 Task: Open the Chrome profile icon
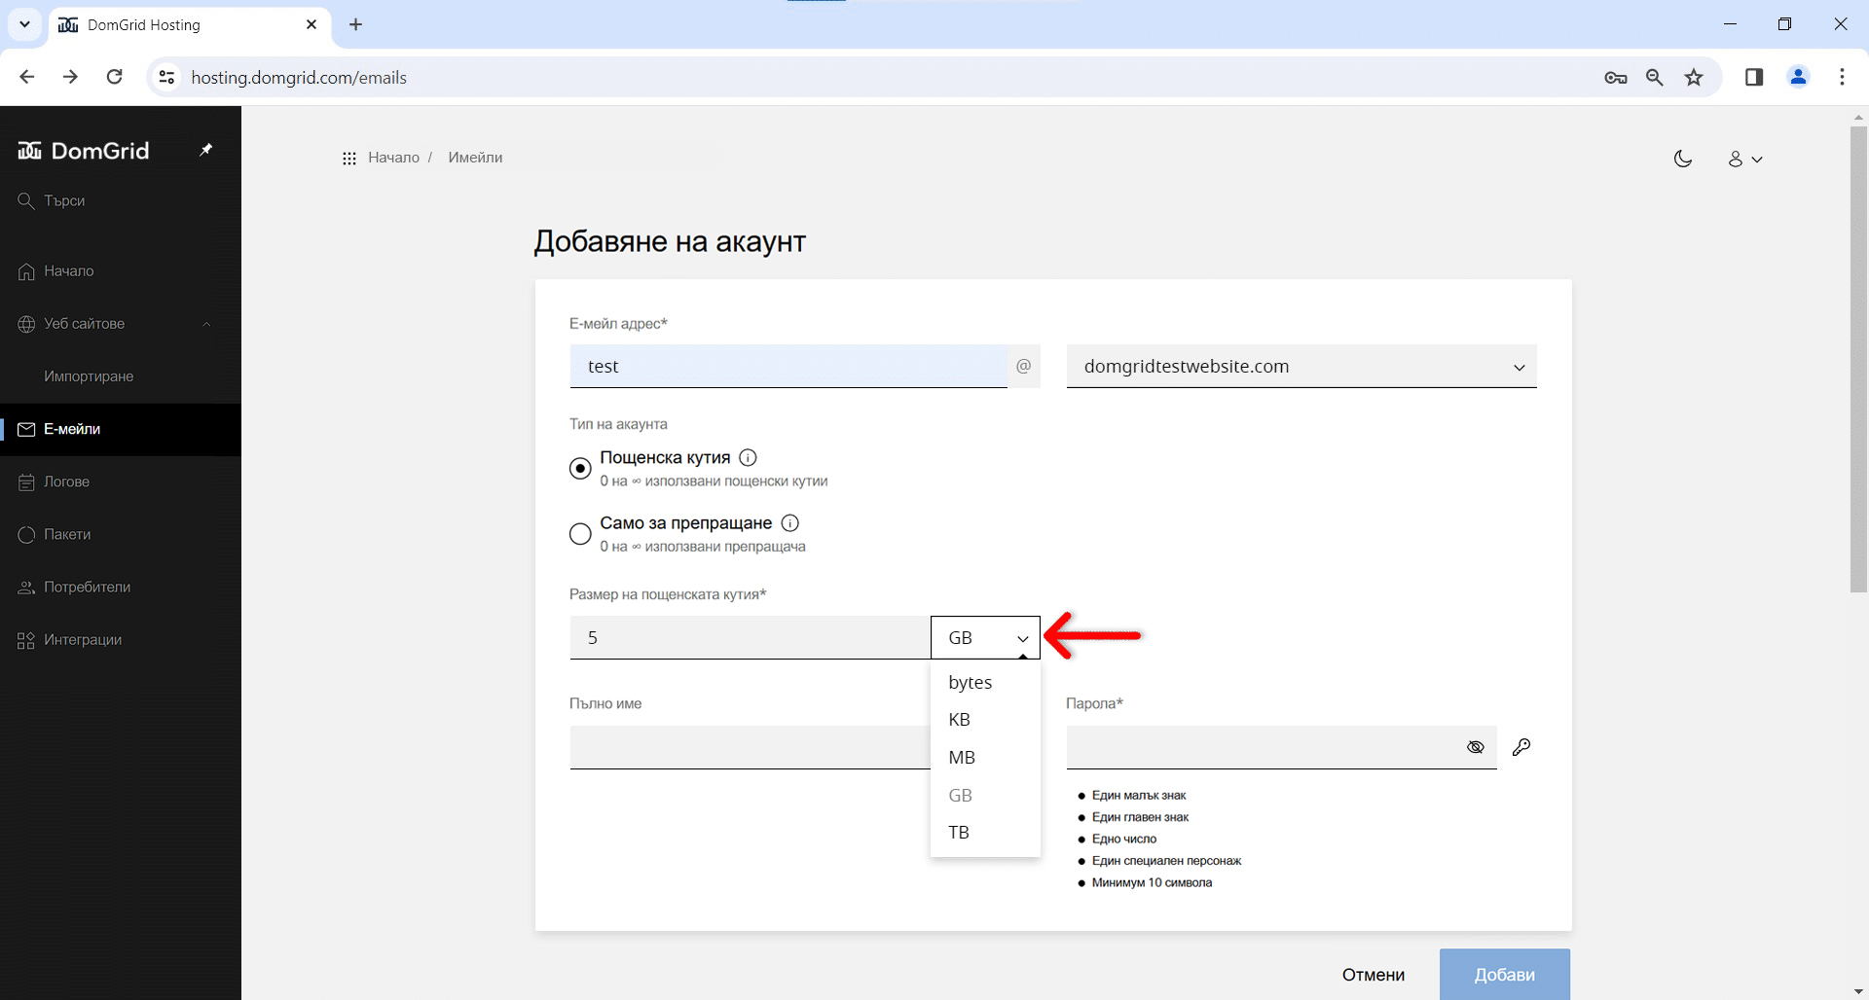point(1798,77)
